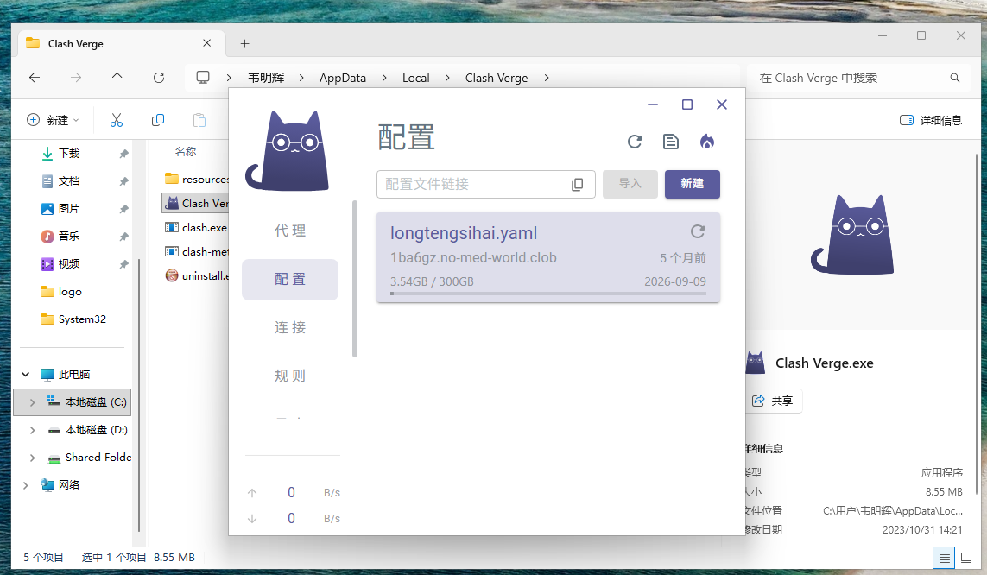This screenshot has height=575, width=987.
Task: Select the clash-meta file in the list
Action: click(x=196, y=251)
